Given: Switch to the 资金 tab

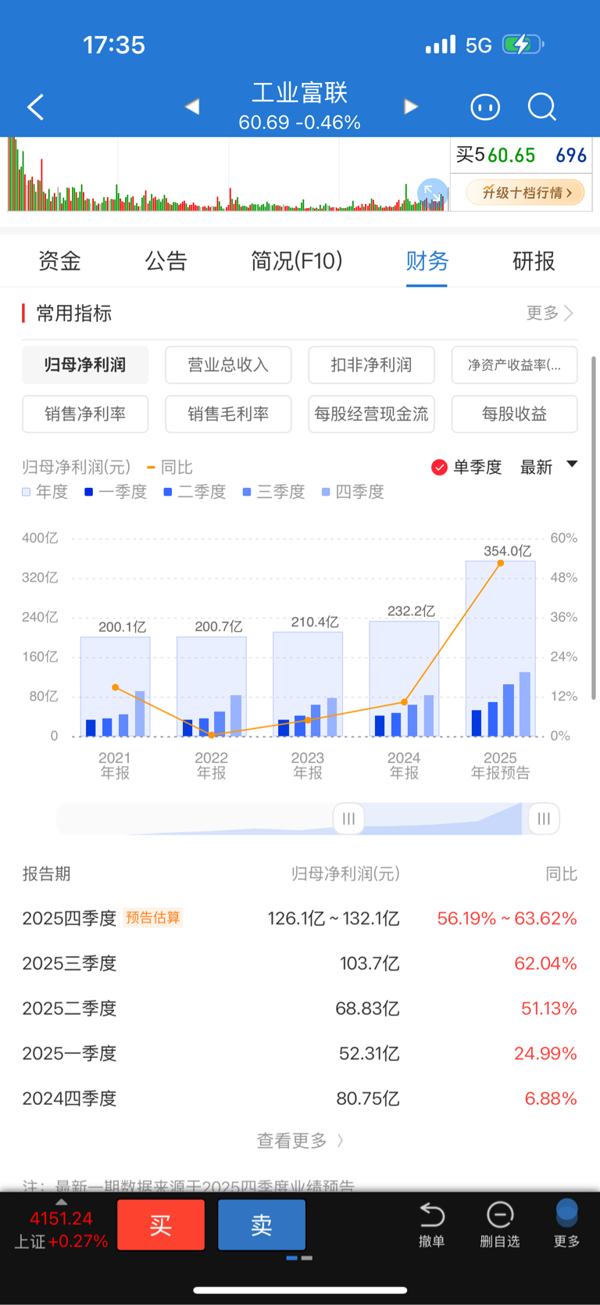Looking at the screenshot, I should pyautogui.click(x=59, y=260).
